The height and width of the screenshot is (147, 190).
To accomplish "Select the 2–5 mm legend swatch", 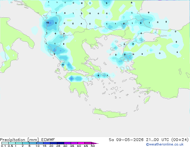I will click(x=26, y=143).
